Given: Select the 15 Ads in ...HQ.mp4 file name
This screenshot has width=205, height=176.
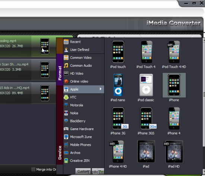Looking at the screenshot, I should tap(15, 88).
